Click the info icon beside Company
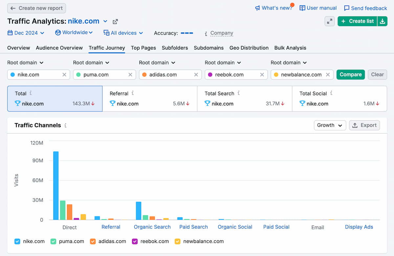The image size is (394, 256). (x=206, y=33)
